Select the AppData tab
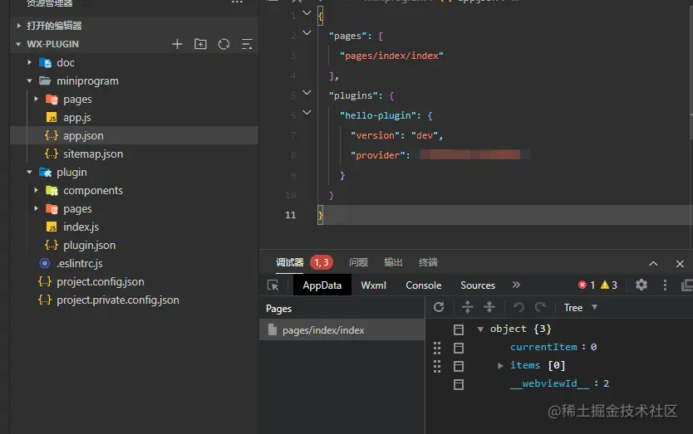 [x=322, y=285]
